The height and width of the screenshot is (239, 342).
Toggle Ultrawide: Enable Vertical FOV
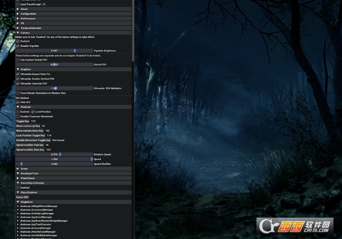[x=18, y=79]
